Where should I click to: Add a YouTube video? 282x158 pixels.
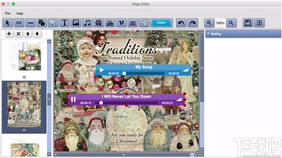click(x=110, y=23)
